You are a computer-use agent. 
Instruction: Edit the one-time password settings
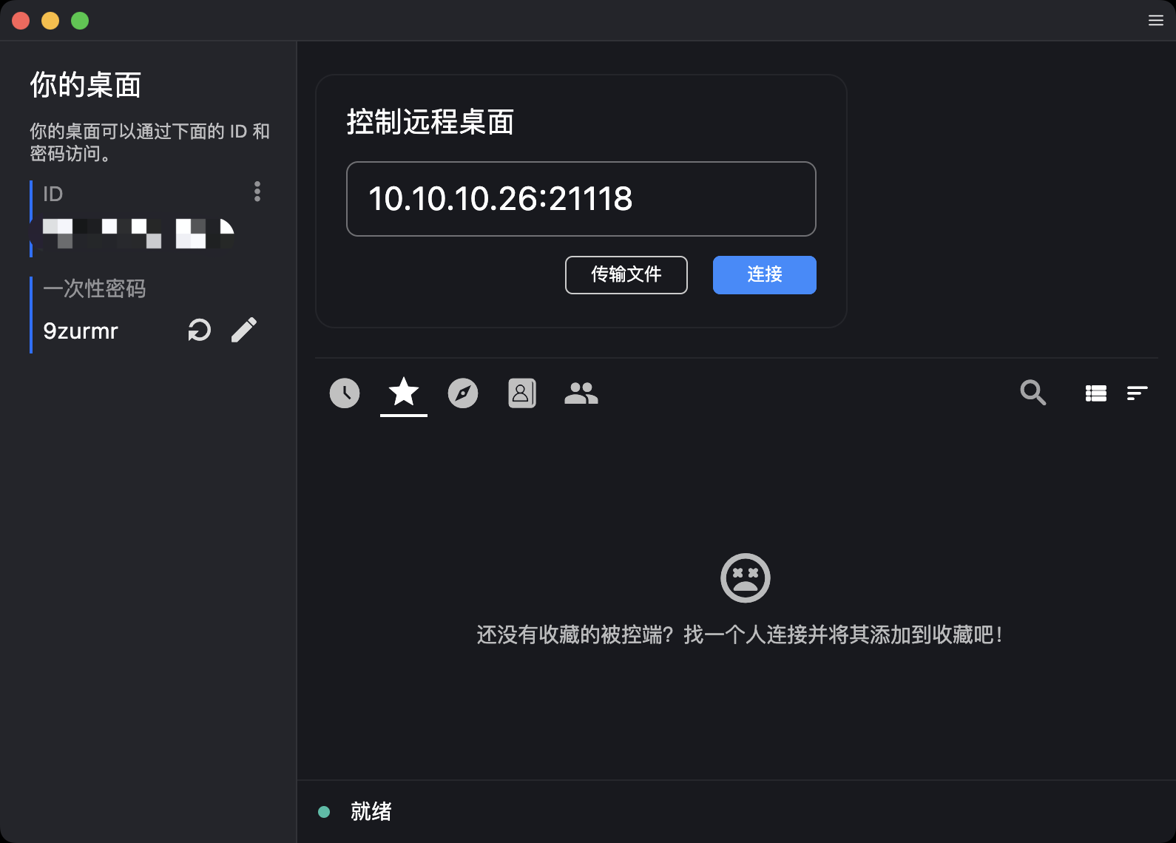pos(244,330)
